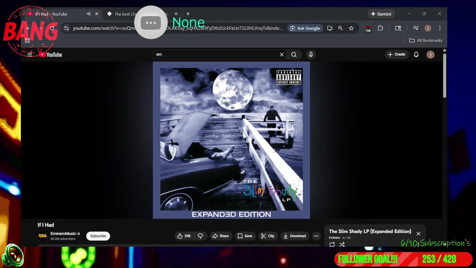Clear the search box text
This screenshot has height=268, width=476.
coord(282,54)
